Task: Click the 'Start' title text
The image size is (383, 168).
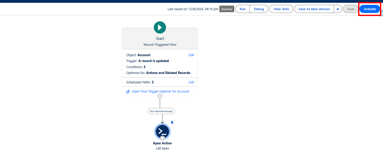Action: coord(160,39)
